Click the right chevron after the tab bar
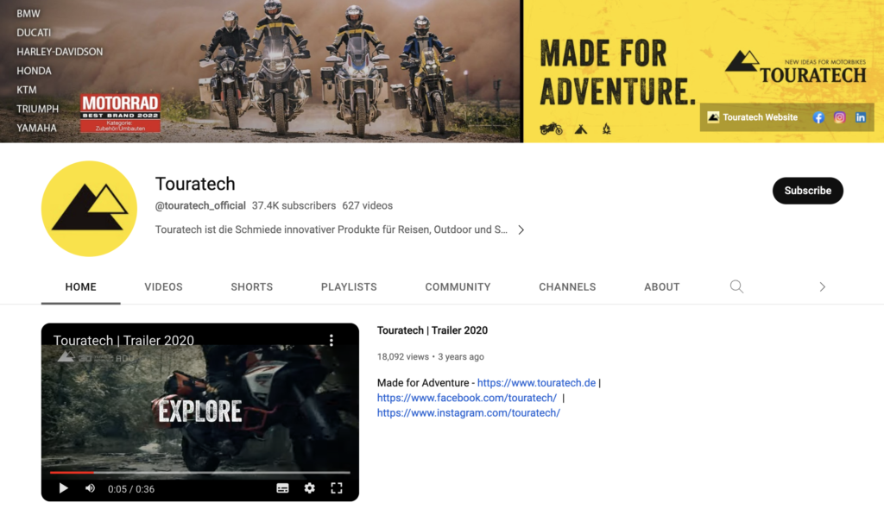The height and width of the screenshot is (509, 884). (822, 286)
